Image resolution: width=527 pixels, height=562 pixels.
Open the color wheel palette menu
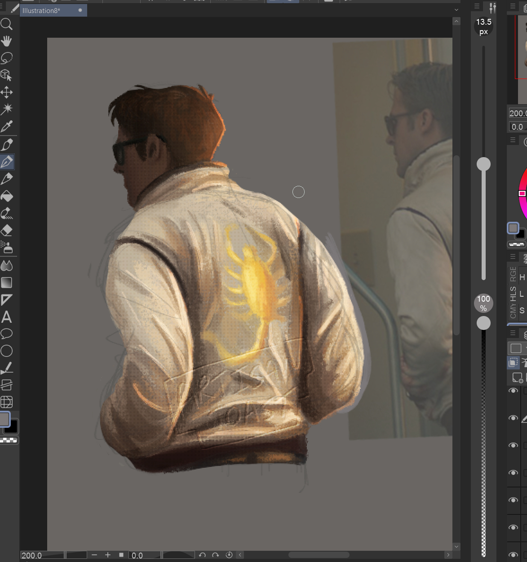513,140
